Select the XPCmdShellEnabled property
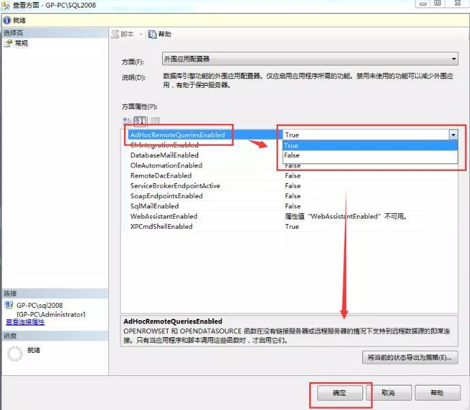Image resolution: width=470 pixels, height=410 pixels. pos(161,227)
